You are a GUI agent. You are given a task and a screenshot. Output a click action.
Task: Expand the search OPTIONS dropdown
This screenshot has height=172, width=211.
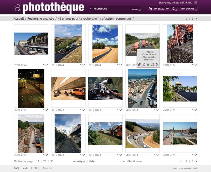135,10
